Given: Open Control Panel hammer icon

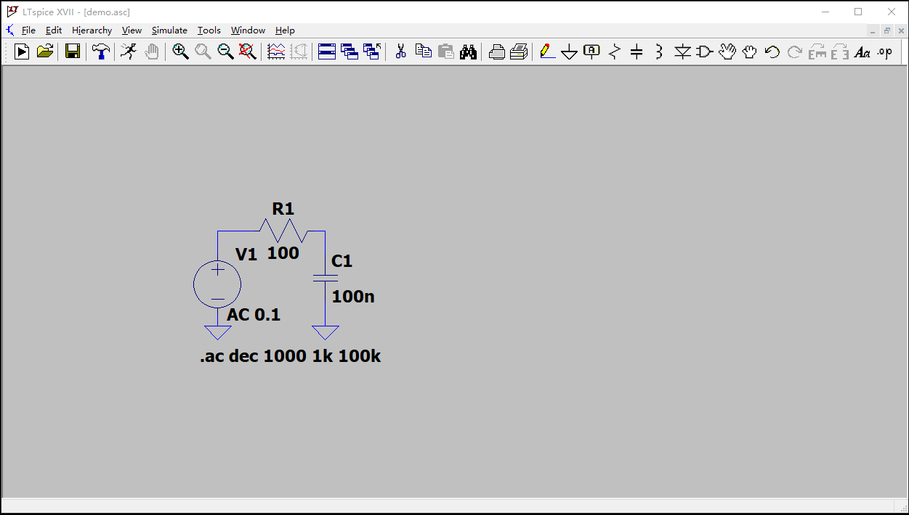Looking at the screenshot, I should (101, 51).
